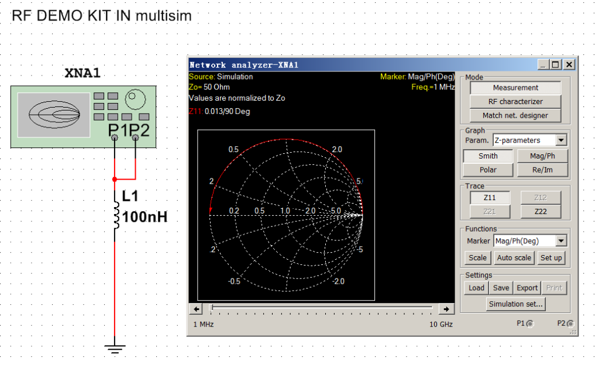Select the Polar graph format
This screenshot has width=599, height=365.
pyautogui.click(x=488, y=170)
